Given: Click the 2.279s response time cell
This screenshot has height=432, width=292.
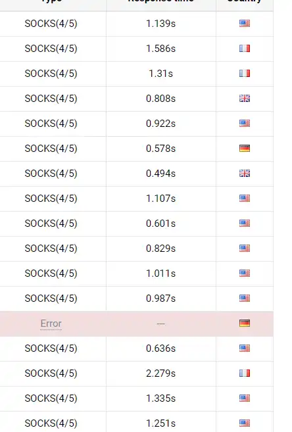Looking at the screenshot, I should tap(161, 373).
